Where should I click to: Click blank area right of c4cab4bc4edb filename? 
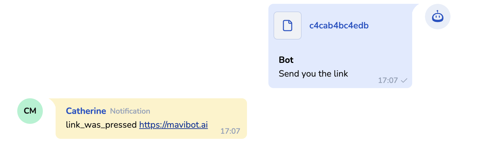coord(390,26)
